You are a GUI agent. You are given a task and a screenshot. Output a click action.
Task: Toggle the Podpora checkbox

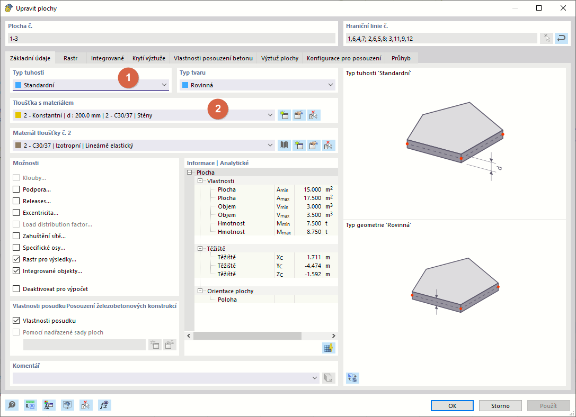(16, 189)
